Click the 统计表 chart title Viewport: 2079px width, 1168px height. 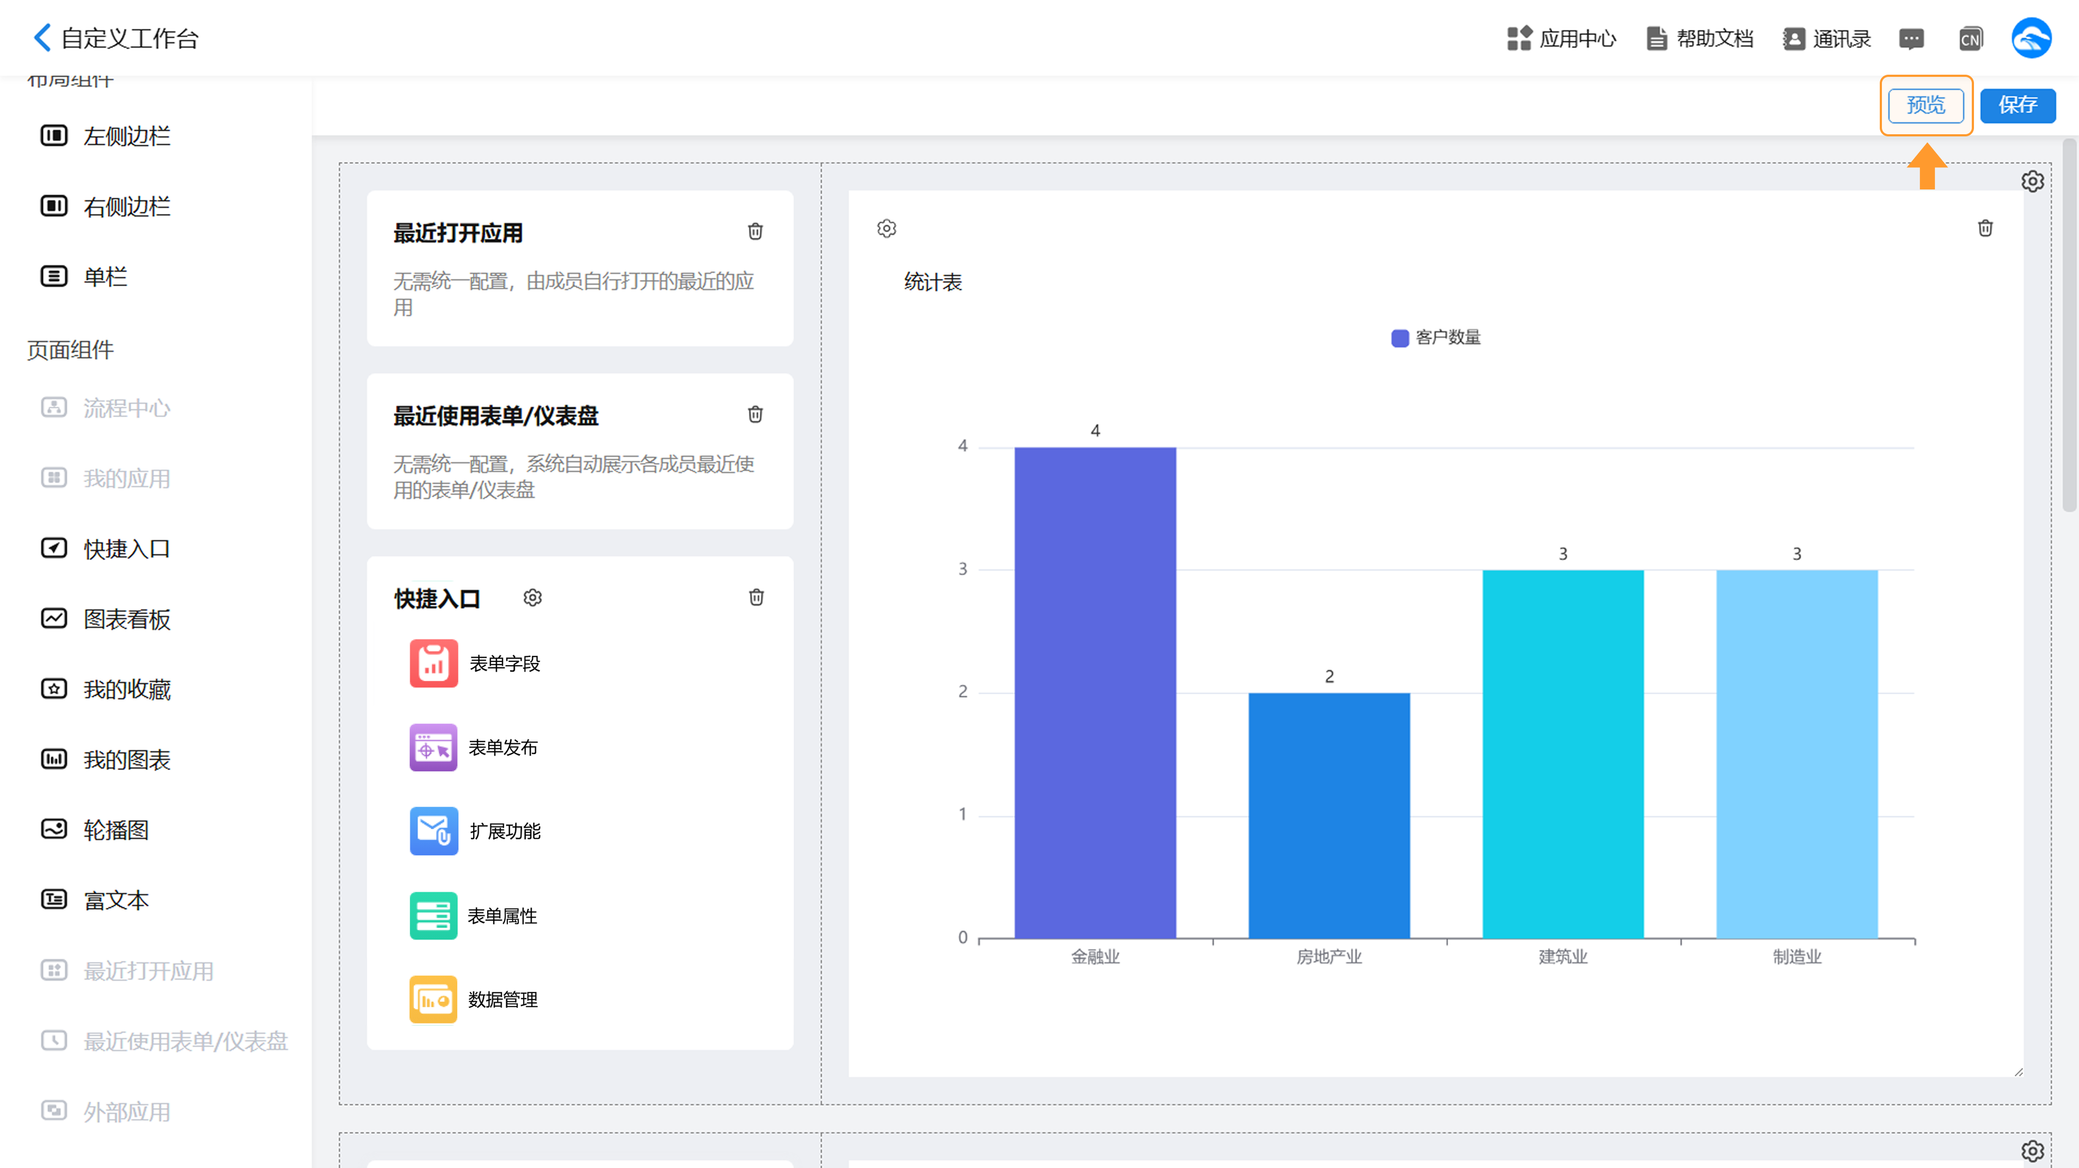point(933,283)
